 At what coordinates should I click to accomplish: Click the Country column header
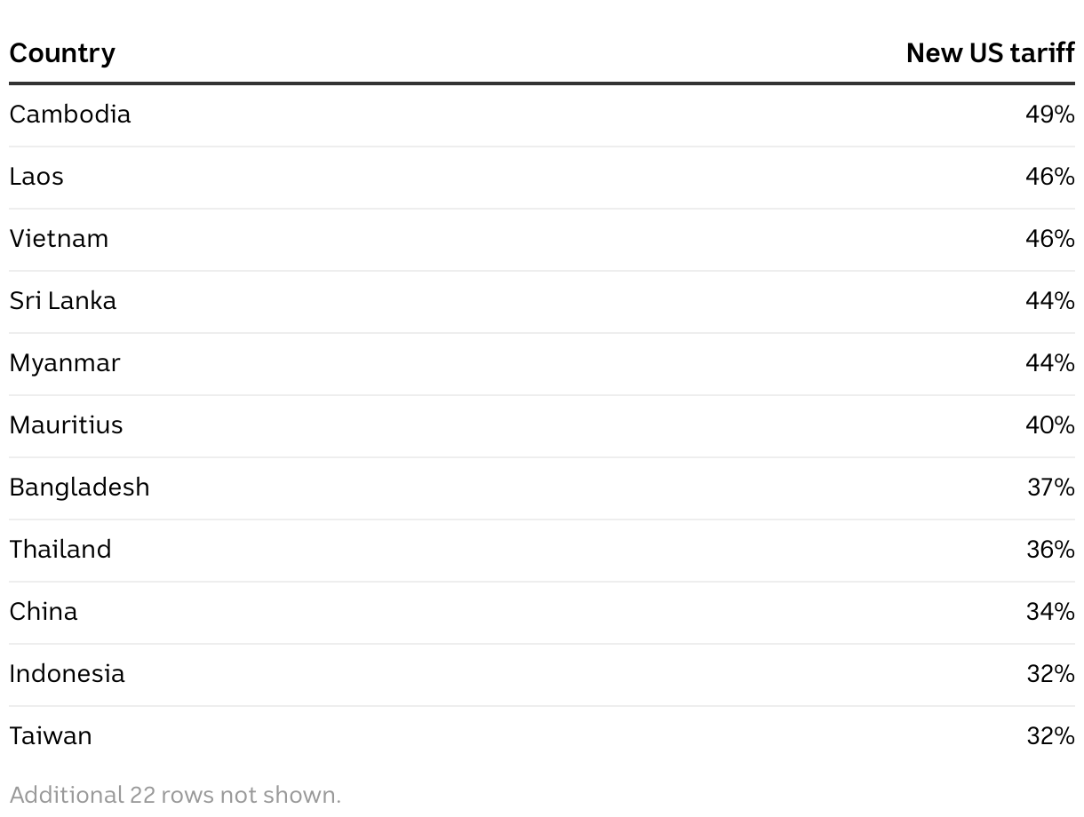point(62,53)
